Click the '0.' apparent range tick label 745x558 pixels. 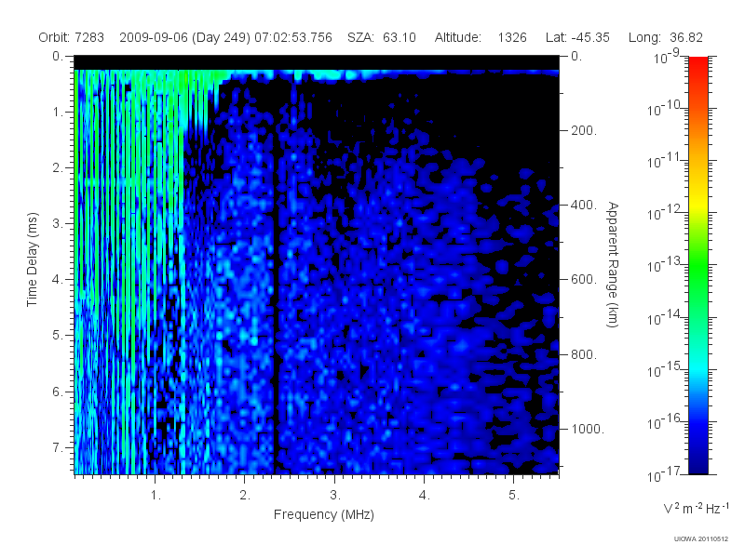click(x=576, y=57)
